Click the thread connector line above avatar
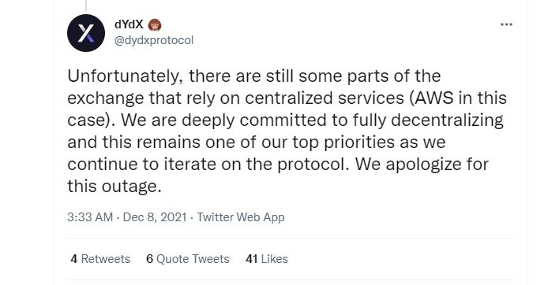 (86, 5)
